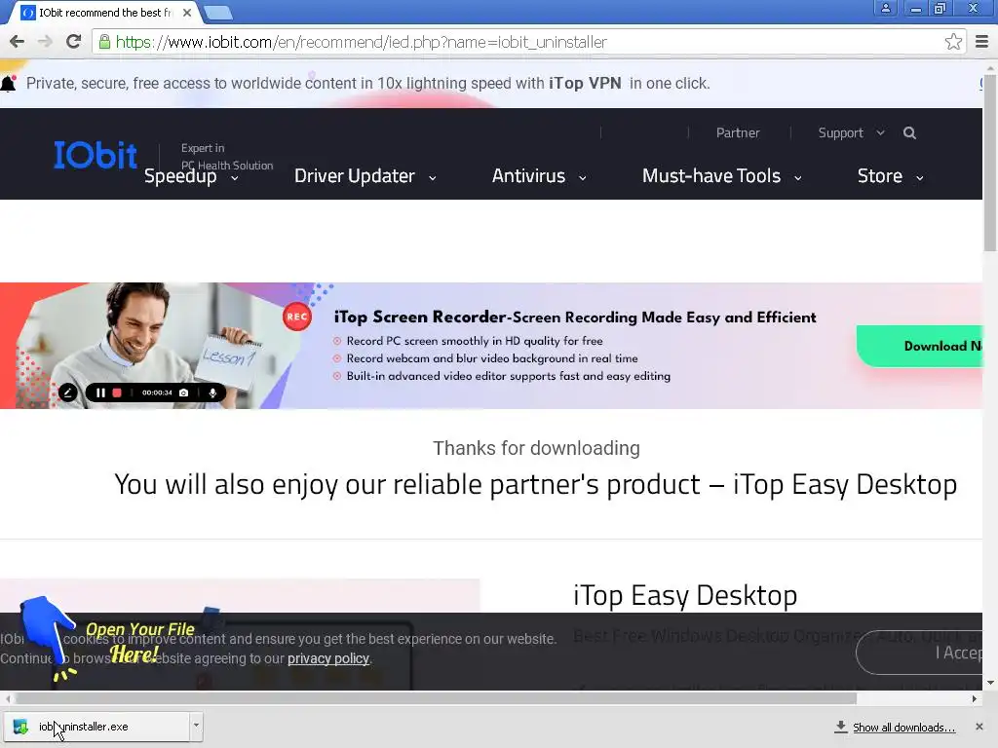Open the downloaded iobit_uninstaller.exe file
Screen dimensions: 998x748
tap(96, 727)
